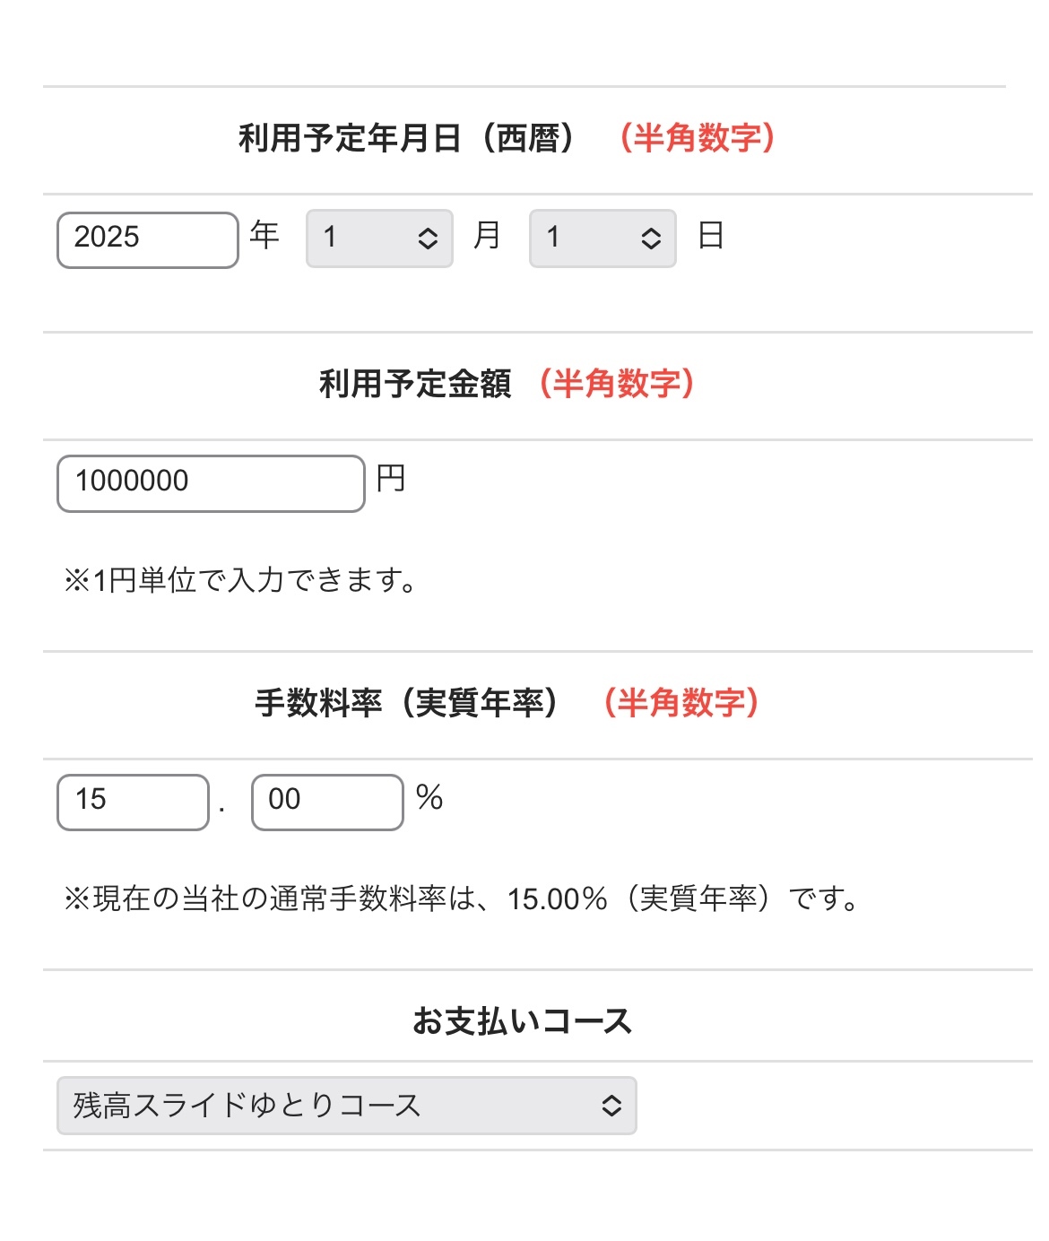This screenshot has height=1241, width=1049.
Task: Open the month dropdown before 月
Action: pyautogui.click(x=379, y=239)
